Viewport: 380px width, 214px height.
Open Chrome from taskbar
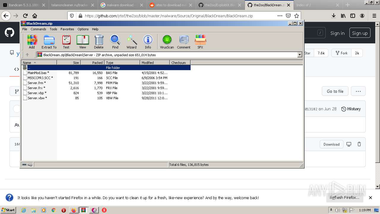pos(54,210)
